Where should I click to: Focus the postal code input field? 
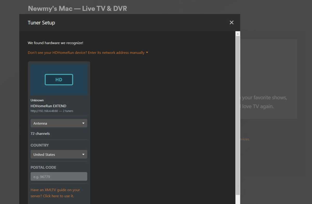pyautogui.click(x=59, y=176)
